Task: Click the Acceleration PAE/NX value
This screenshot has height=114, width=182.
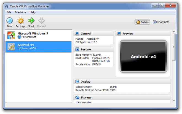Action: (x=97, y=64)
